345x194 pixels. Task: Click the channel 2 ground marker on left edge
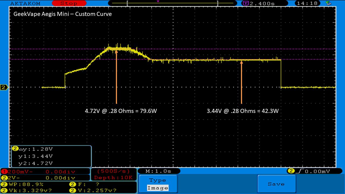tap(4, 87)
